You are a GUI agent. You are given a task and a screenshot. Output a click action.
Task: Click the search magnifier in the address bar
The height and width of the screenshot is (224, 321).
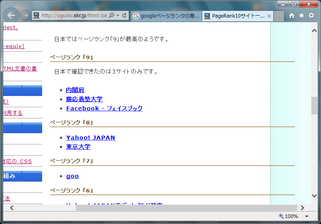[112, 15]
